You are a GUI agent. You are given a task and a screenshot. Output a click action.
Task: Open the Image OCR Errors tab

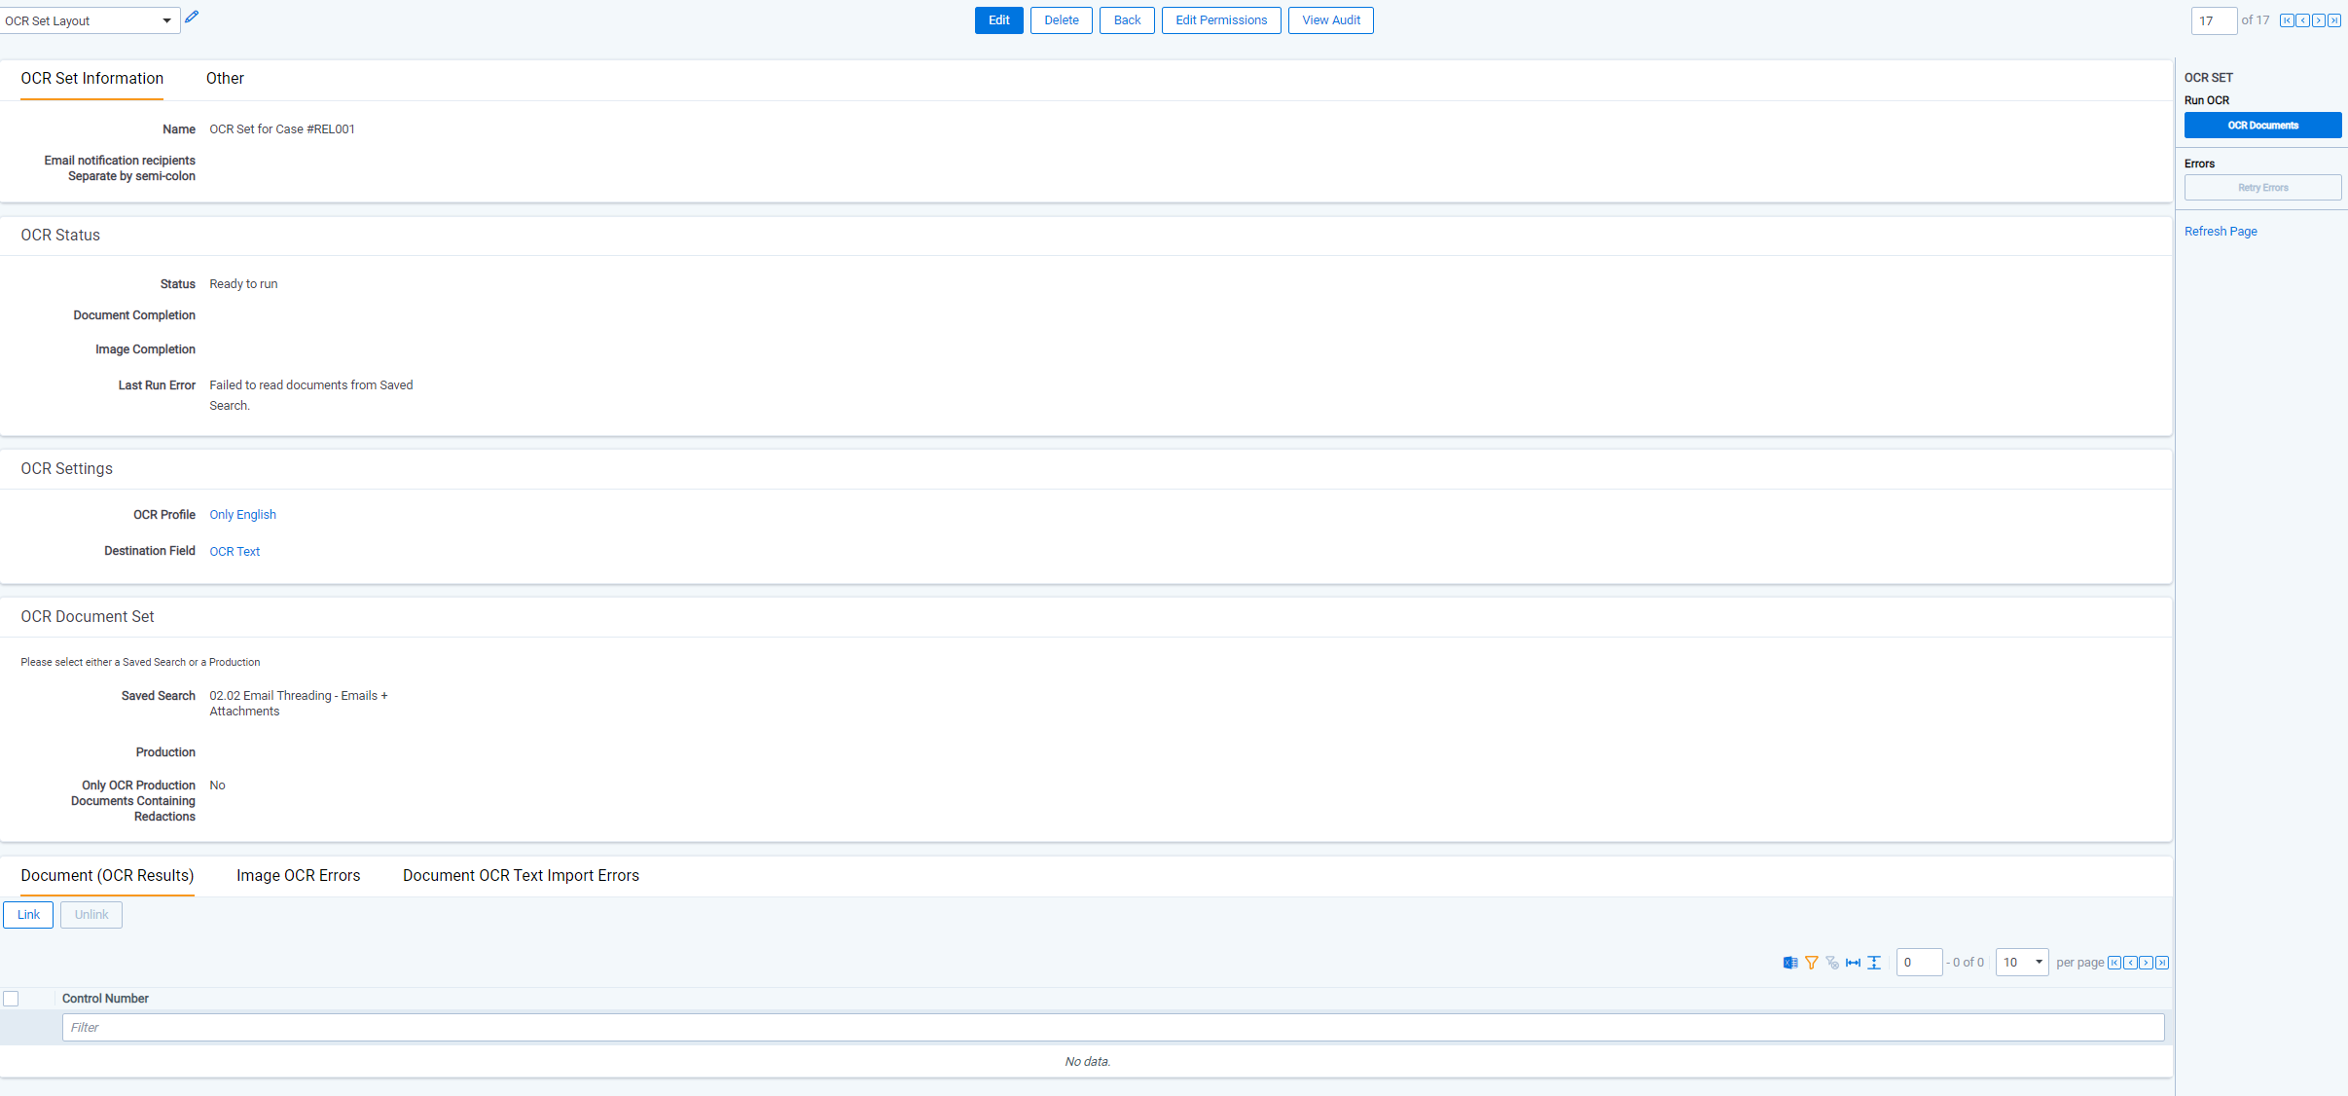coord(299,876)
